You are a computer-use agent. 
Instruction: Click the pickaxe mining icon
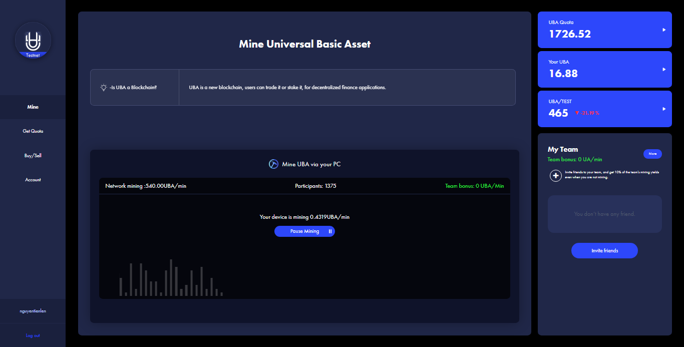[x=273, y=164]
